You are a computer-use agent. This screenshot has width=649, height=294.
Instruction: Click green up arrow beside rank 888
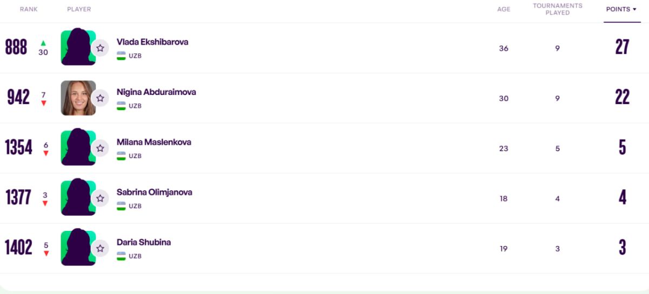[x=43, y=43]
